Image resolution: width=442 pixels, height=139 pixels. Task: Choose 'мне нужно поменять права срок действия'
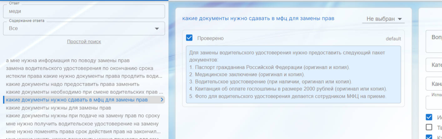coord(83,132)
